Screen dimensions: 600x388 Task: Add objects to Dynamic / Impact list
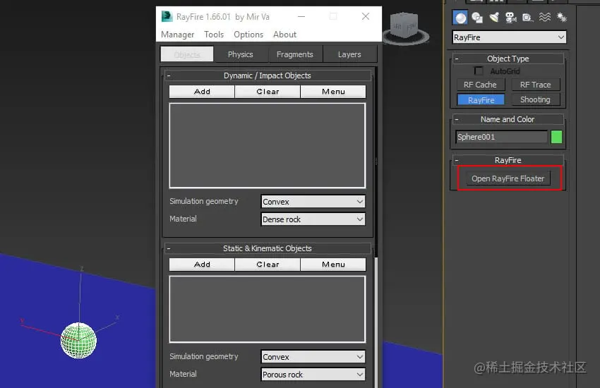pos(202,92)
